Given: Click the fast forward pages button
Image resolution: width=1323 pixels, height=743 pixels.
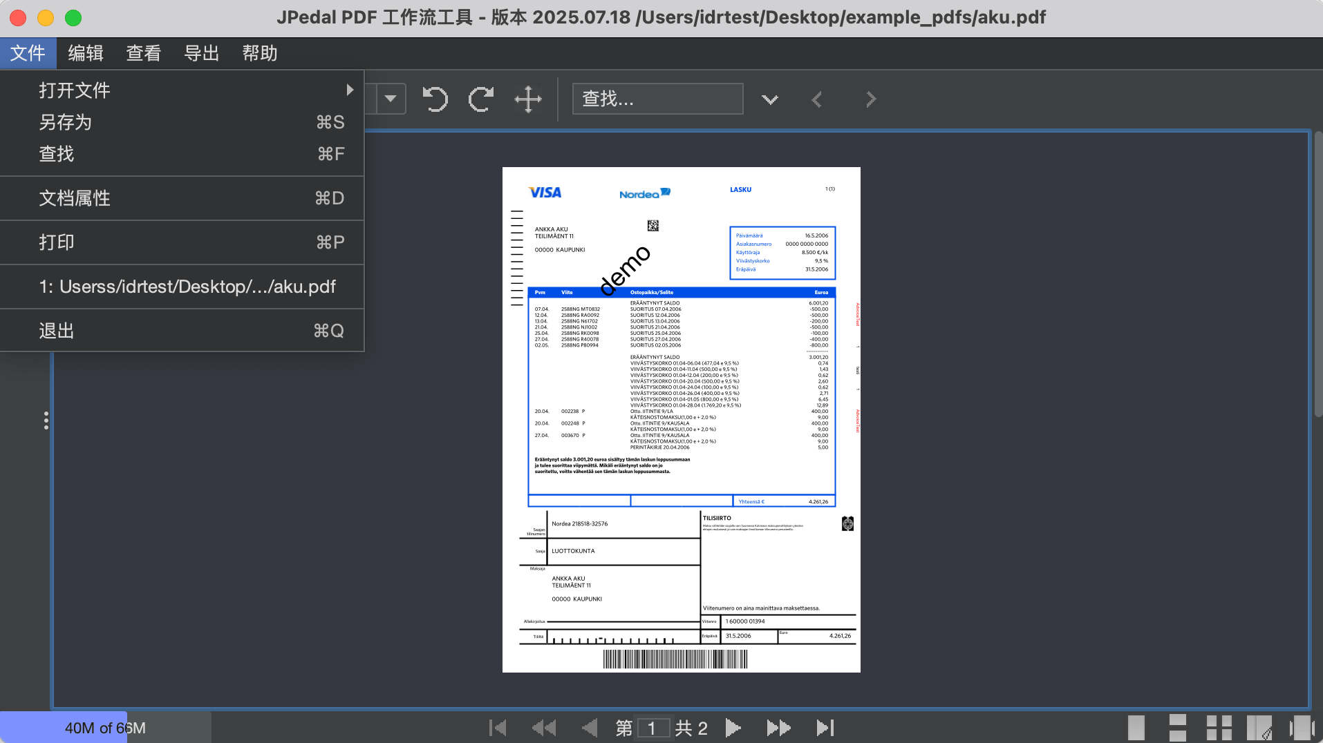Looking at the screenshot, I should coord(778,728).
